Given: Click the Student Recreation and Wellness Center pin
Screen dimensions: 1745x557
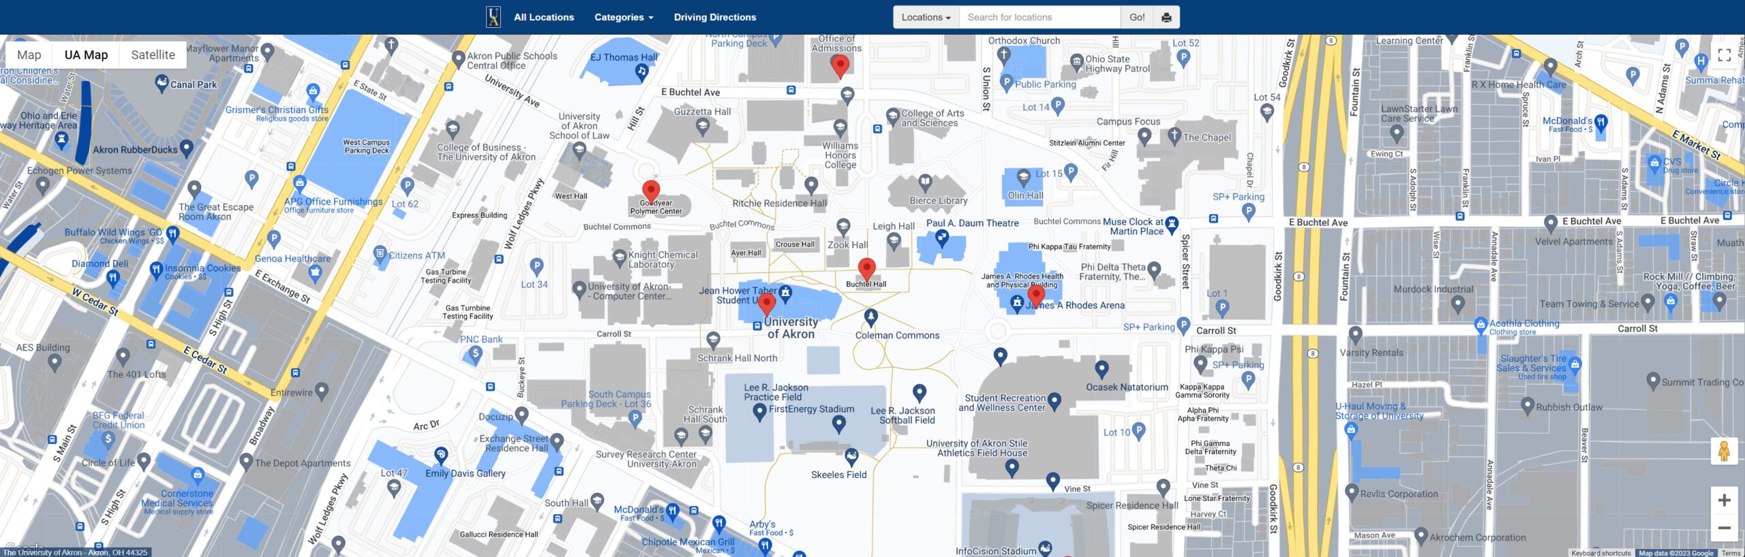Looking at the screenshot, I should 1054,400.
